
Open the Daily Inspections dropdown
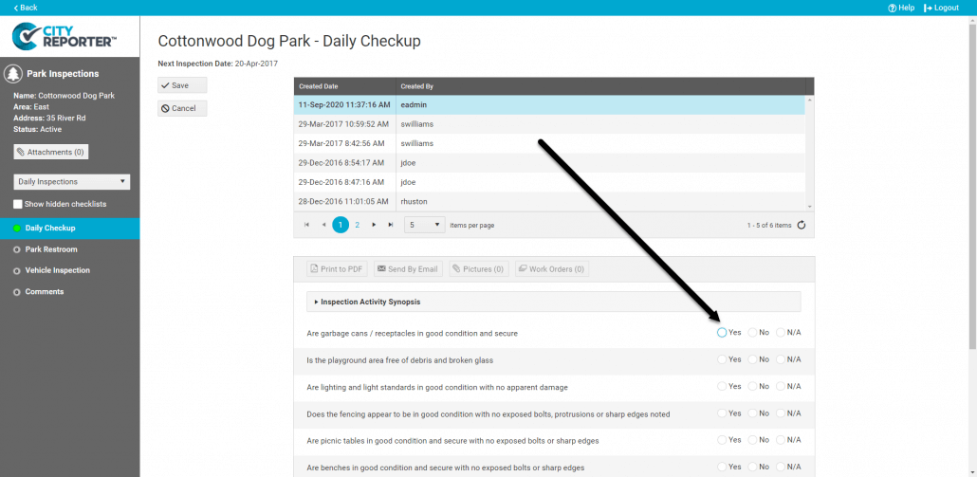point(72,181)
